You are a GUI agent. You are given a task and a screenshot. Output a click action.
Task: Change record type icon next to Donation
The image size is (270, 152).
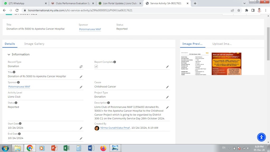pos(81,67)
